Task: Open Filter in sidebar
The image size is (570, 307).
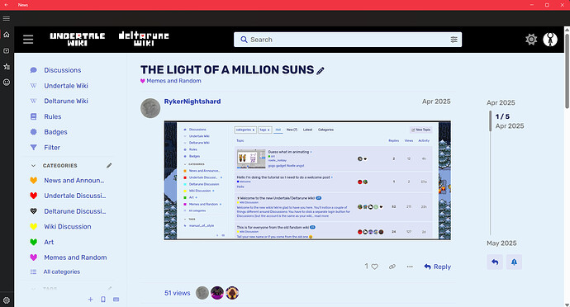Action: tap(52, 148)
